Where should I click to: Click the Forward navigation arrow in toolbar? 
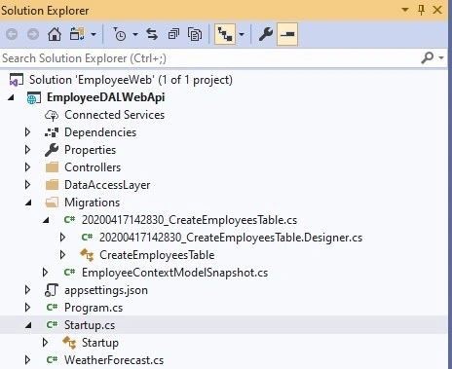click(x=33, y=34)
